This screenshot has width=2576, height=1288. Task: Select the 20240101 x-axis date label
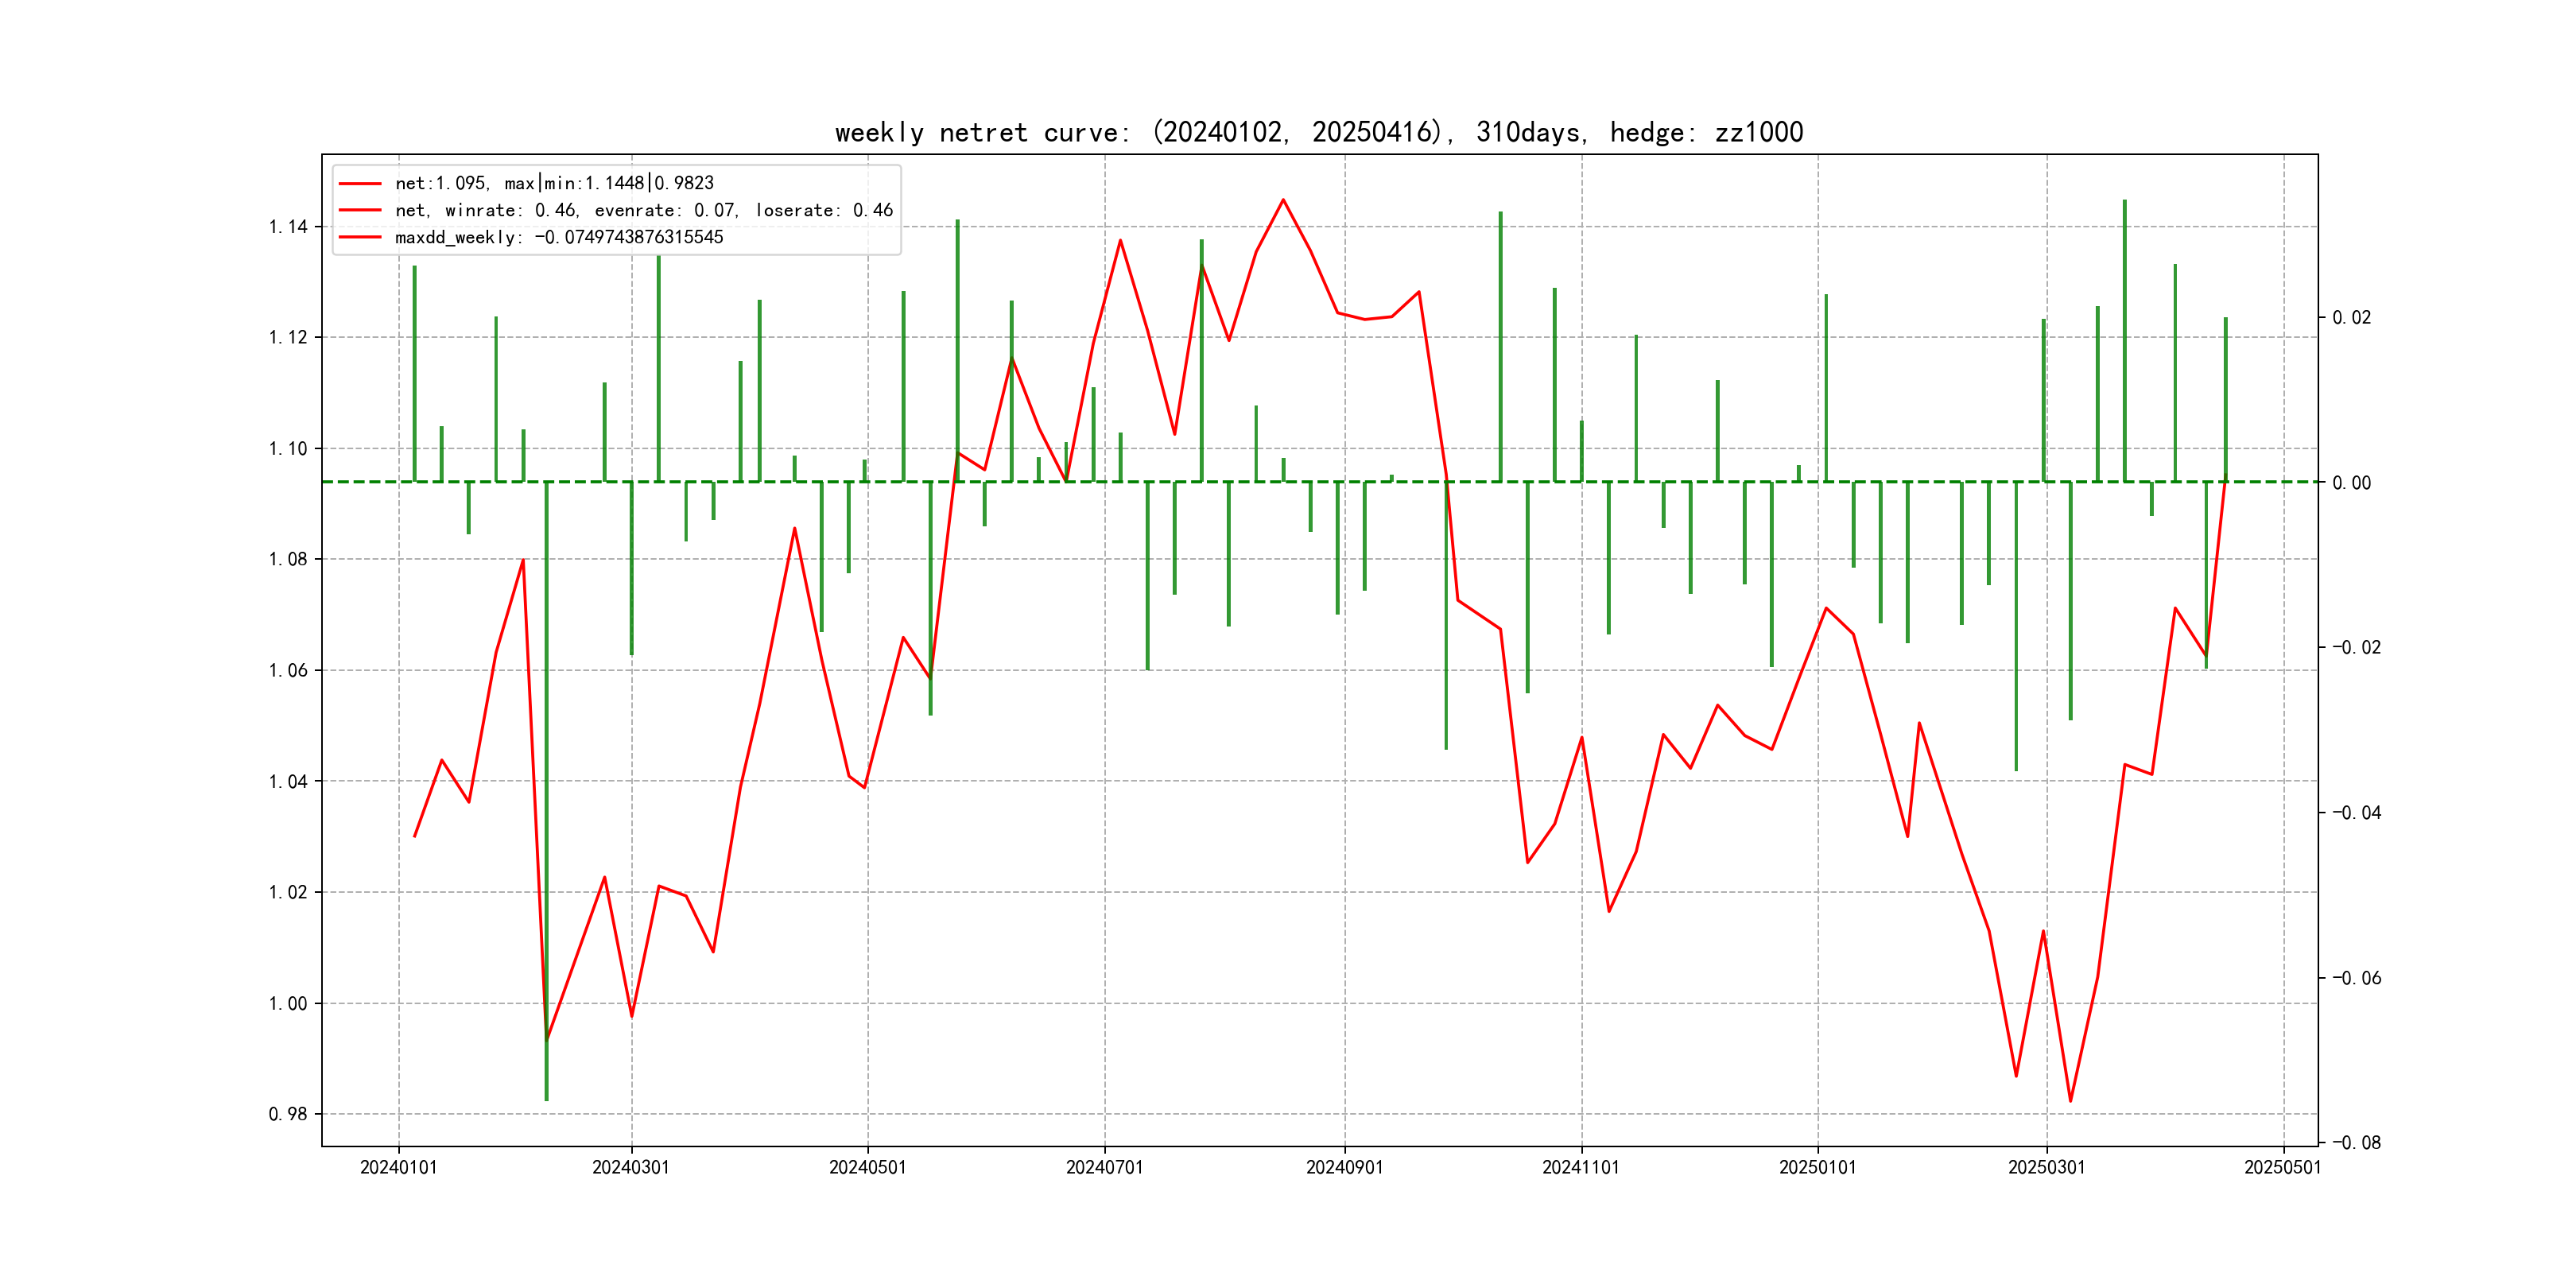398,1167
